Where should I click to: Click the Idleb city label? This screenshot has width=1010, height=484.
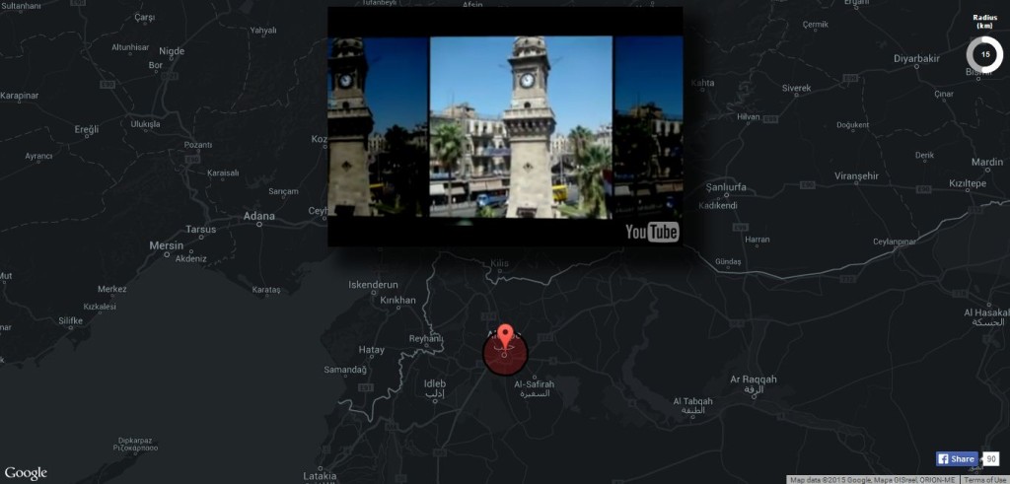coord(435,383)
